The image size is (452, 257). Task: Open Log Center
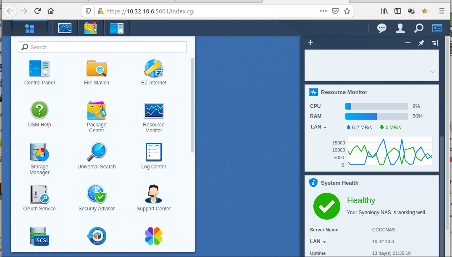point(153,152)
